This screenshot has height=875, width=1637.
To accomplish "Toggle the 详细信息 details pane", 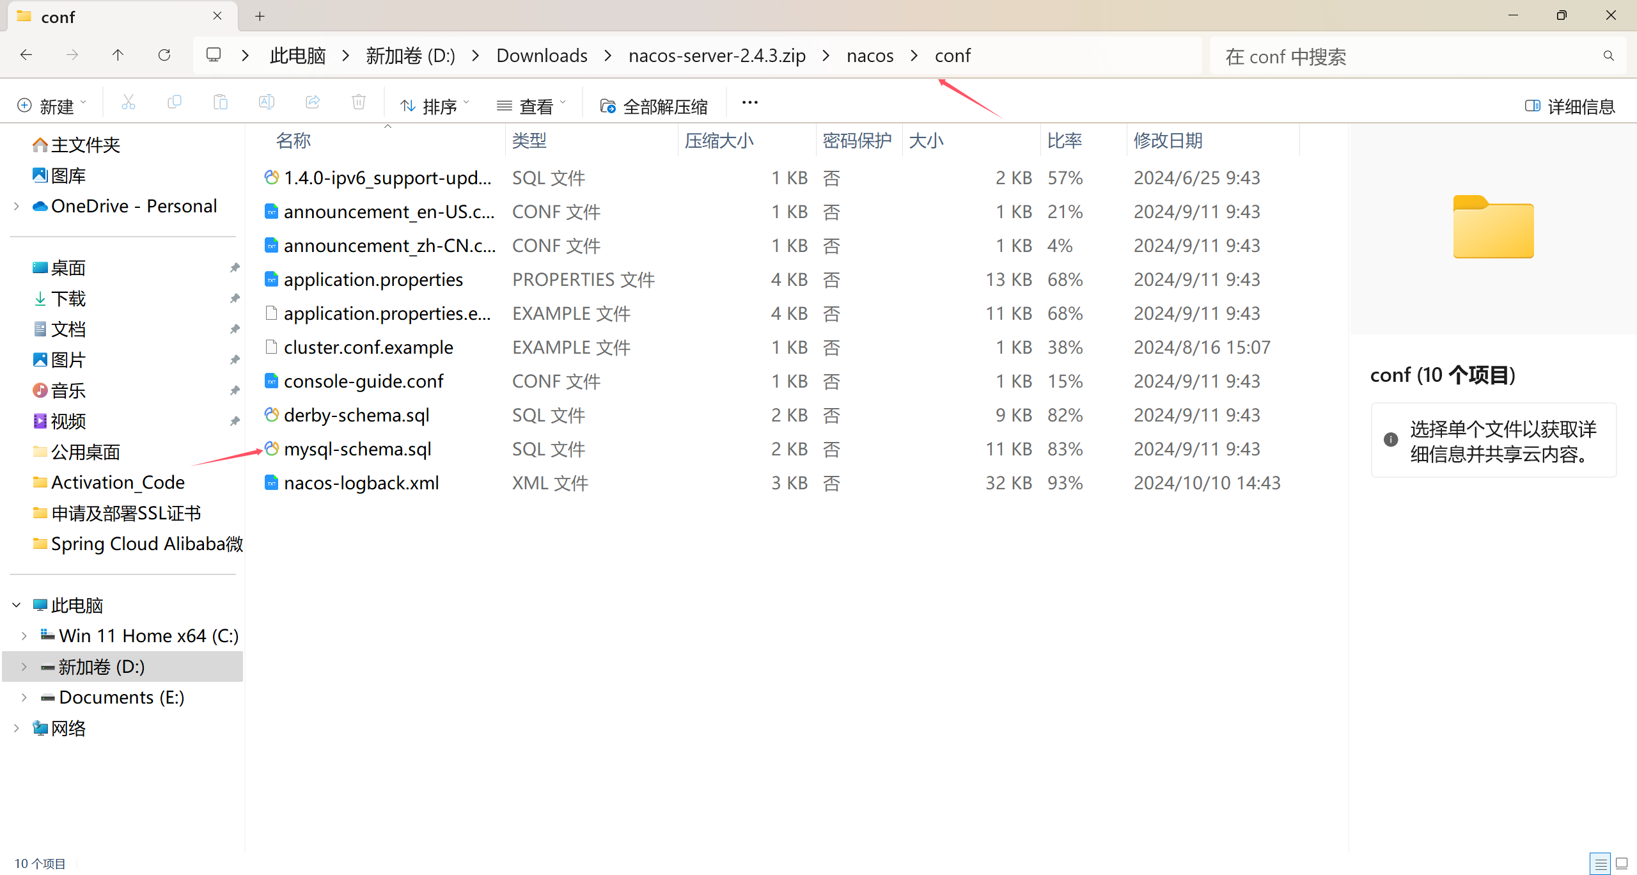I will [1570, 106].
